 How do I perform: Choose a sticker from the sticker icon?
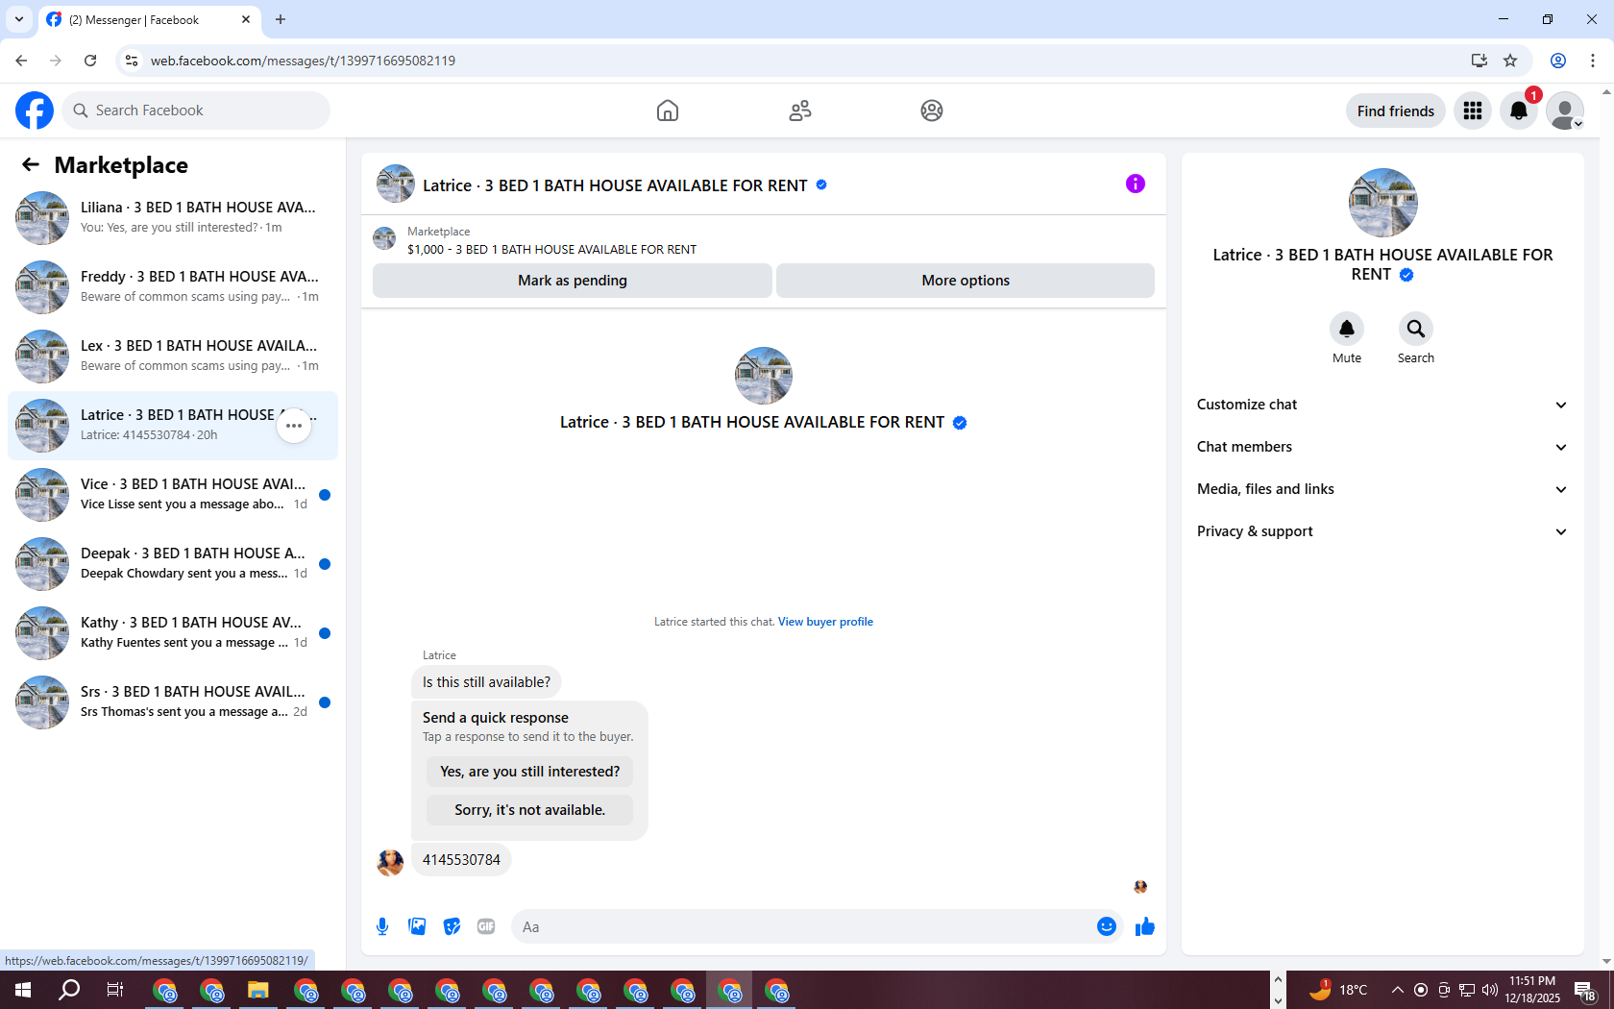(x=452, y=926)
